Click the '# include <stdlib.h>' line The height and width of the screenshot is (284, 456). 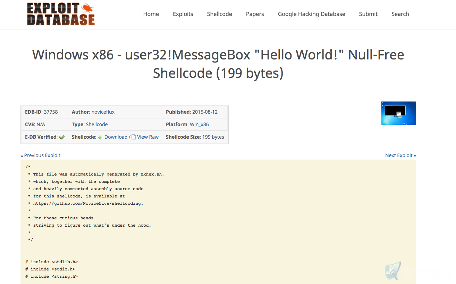[51, 262]
